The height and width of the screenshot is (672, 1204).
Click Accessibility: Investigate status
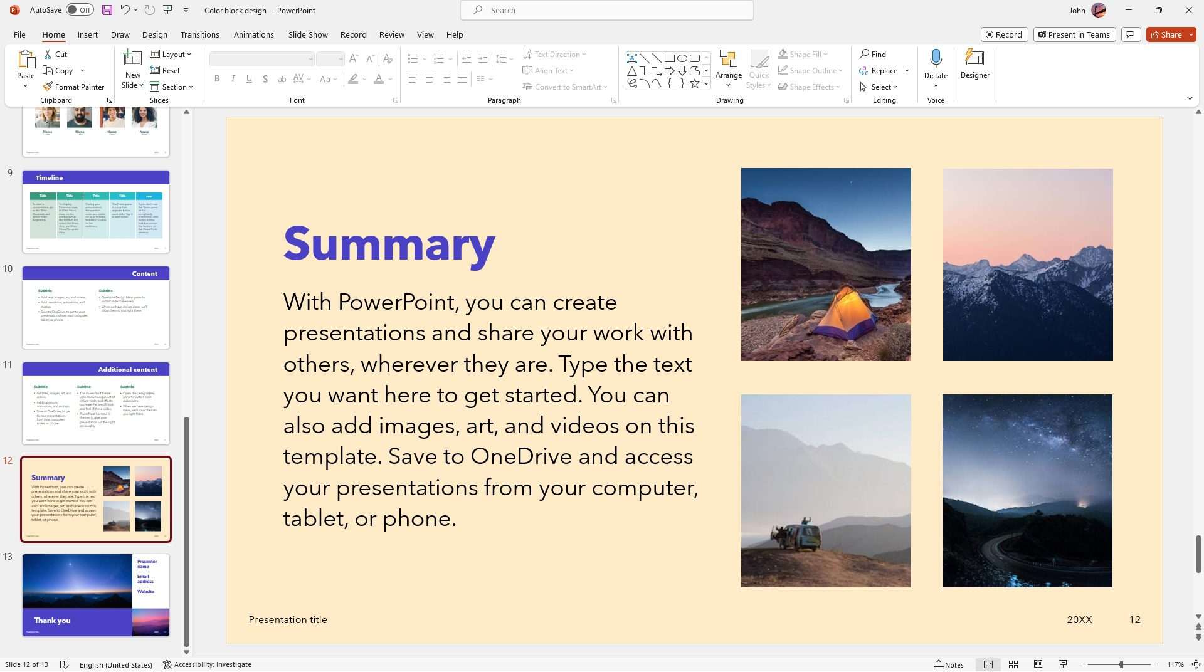(x=207, y=664)
